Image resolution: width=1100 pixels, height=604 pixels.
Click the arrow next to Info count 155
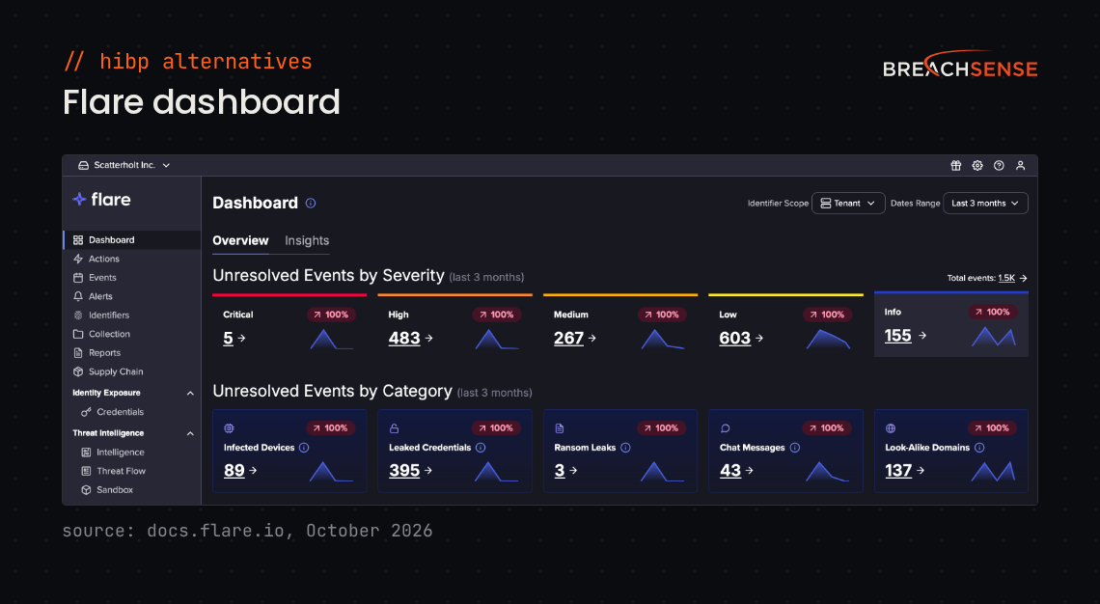point(922,336)
